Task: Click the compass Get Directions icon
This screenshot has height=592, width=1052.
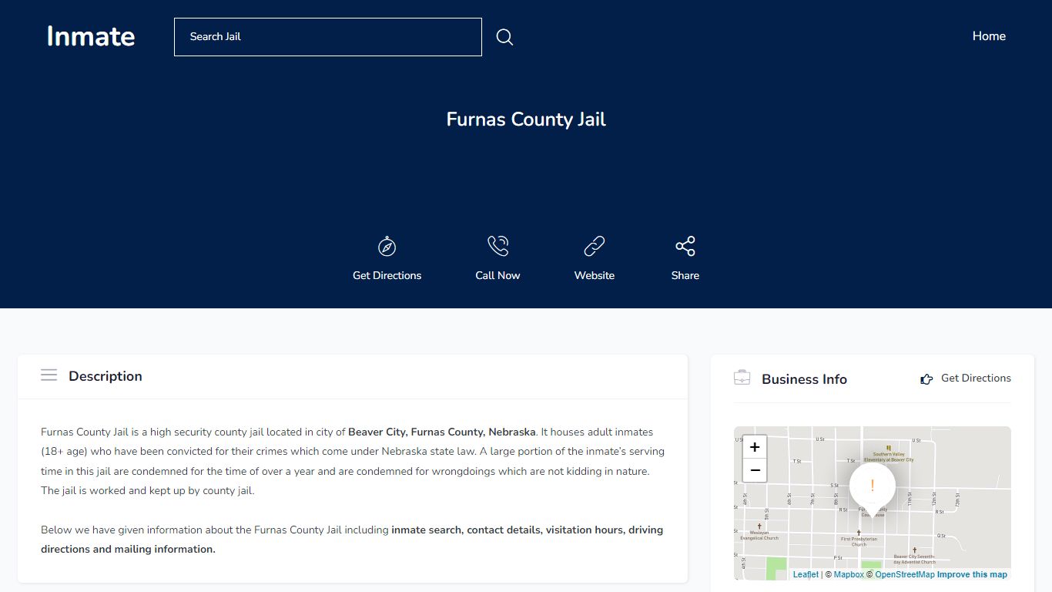Action: pyautogui.click(x=387, y=247)
